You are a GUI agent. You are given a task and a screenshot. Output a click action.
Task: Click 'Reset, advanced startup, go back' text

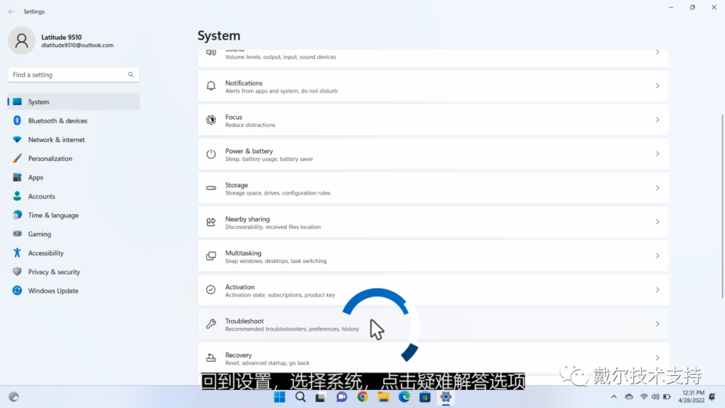(x=267, y=363)
